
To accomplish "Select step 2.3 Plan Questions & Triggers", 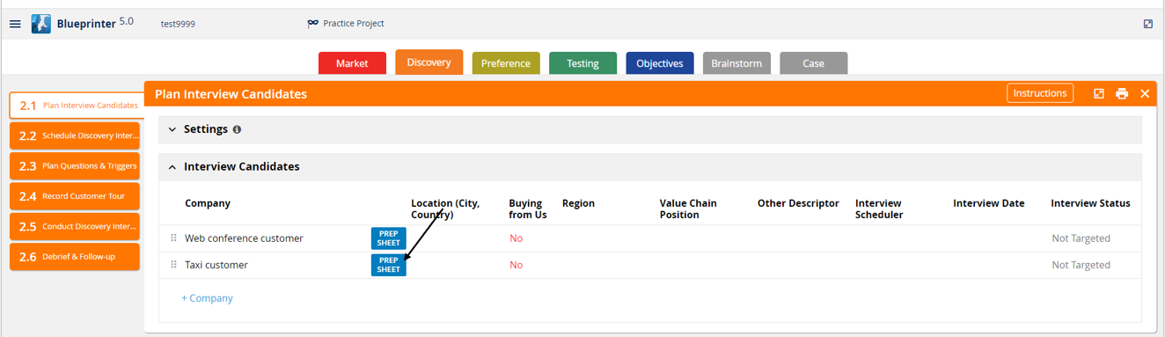I will coord(75,165).
